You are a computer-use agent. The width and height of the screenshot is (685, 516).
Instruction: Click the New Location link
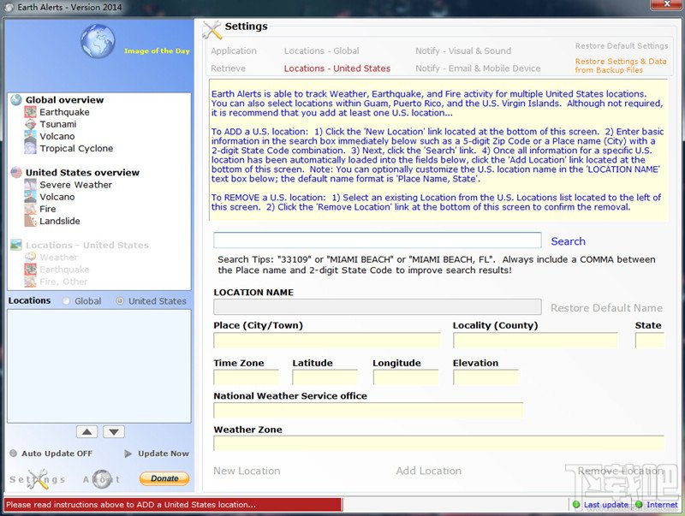247,471
